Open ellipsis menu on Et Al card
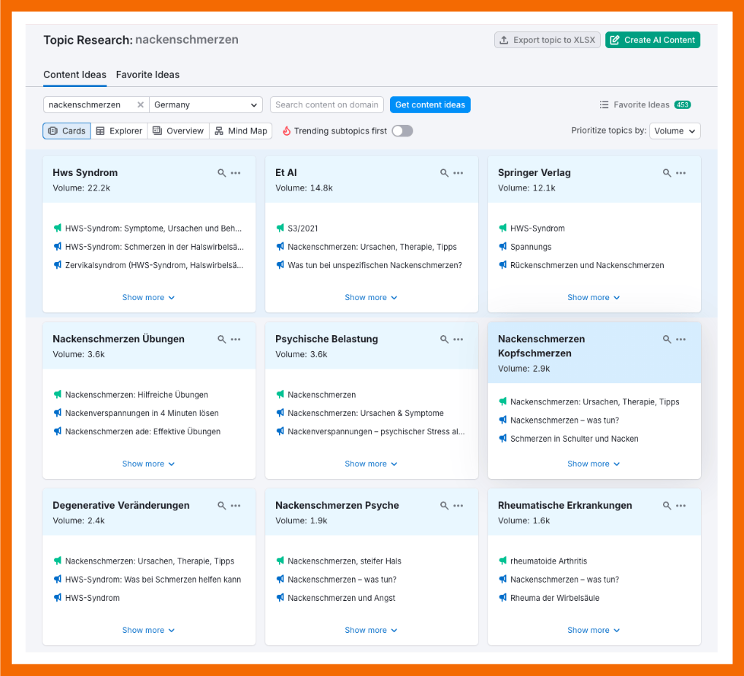744x676 pixels. click(458, 173)
